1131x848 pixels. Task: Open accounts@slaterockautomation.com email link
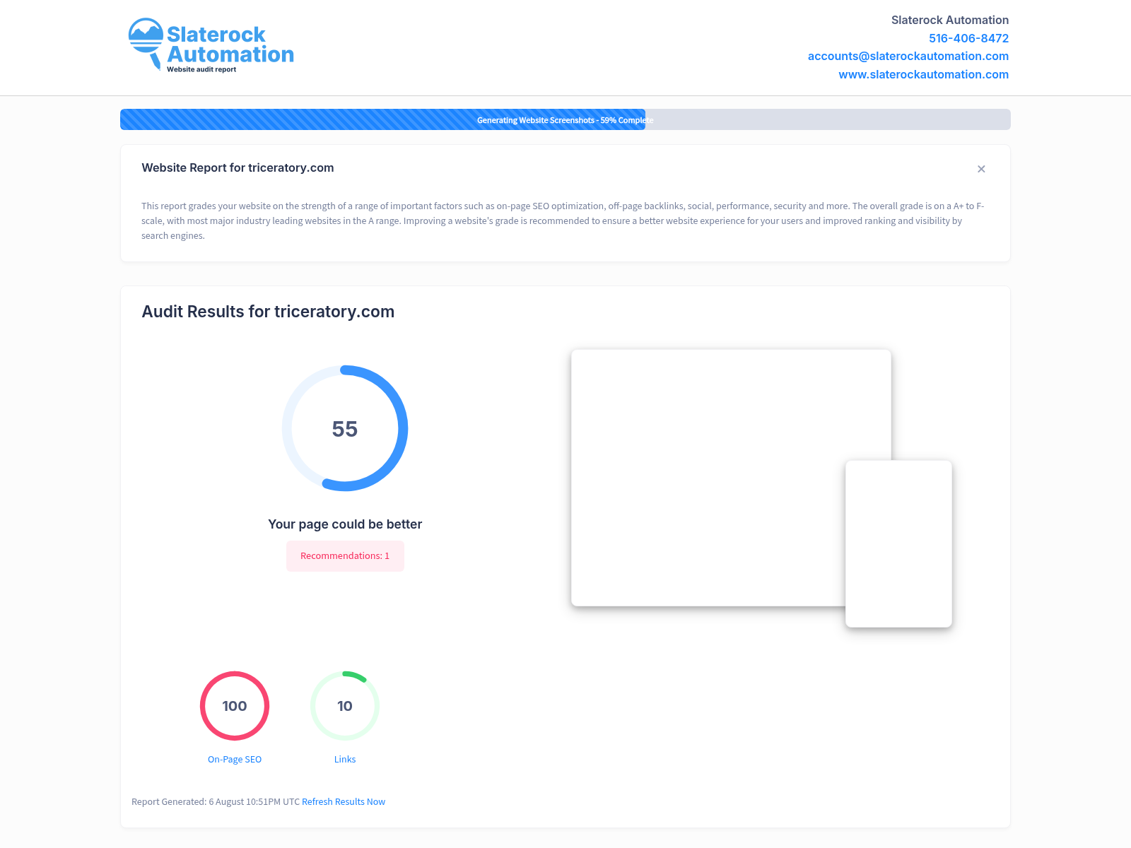[908, 56]
